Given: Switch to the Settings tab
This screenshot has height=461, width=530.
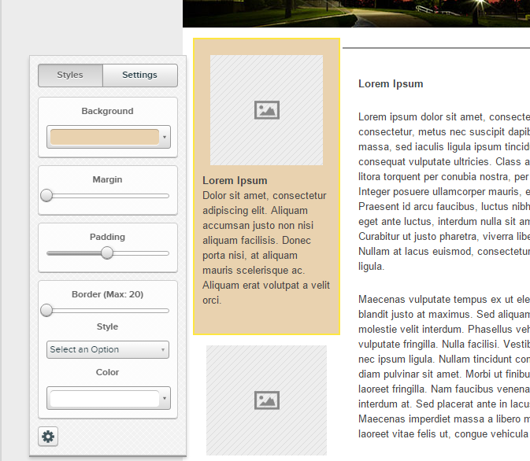Looking at the screenshot, I should click(139, 76).
